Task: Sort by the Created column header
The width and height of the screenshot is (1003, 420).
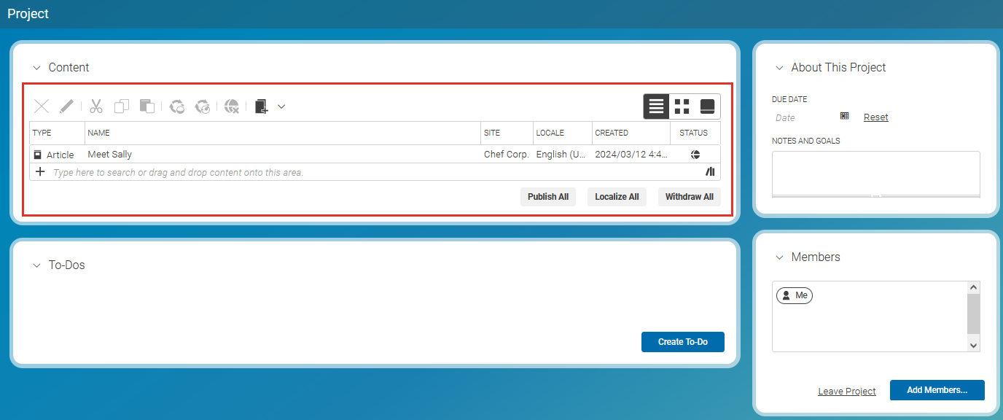Action: tap(612, 133)
